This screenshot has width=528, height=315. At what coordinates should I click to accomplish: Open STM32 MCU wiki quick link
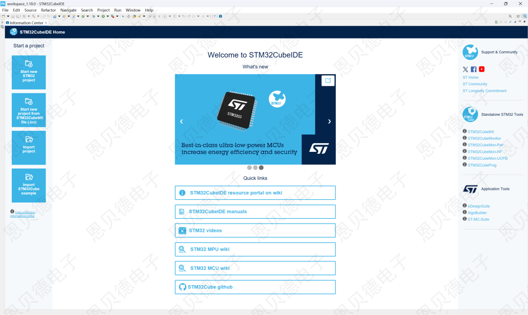(255, 268)
